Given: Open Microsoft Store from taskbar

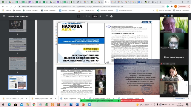Looking at the screenshot, I should coord(16,104).
